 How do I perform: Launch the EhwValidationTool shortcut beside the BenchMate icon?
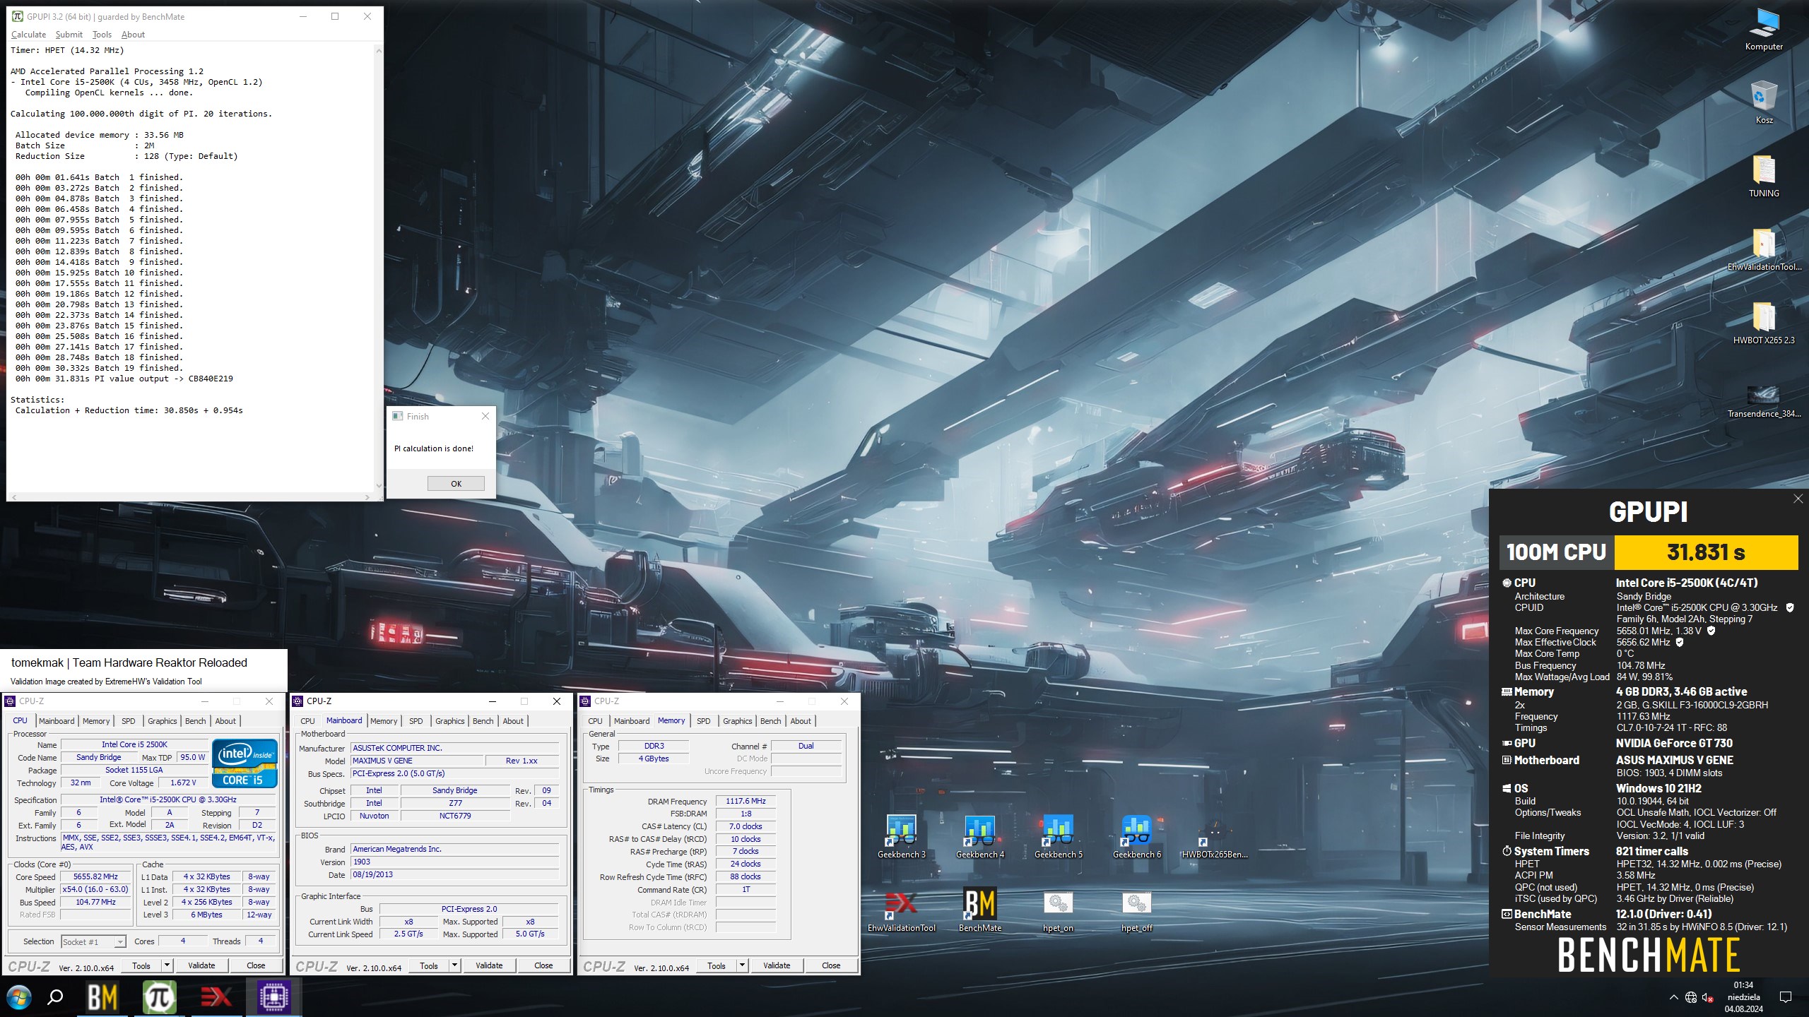click(x=902, y=910)
